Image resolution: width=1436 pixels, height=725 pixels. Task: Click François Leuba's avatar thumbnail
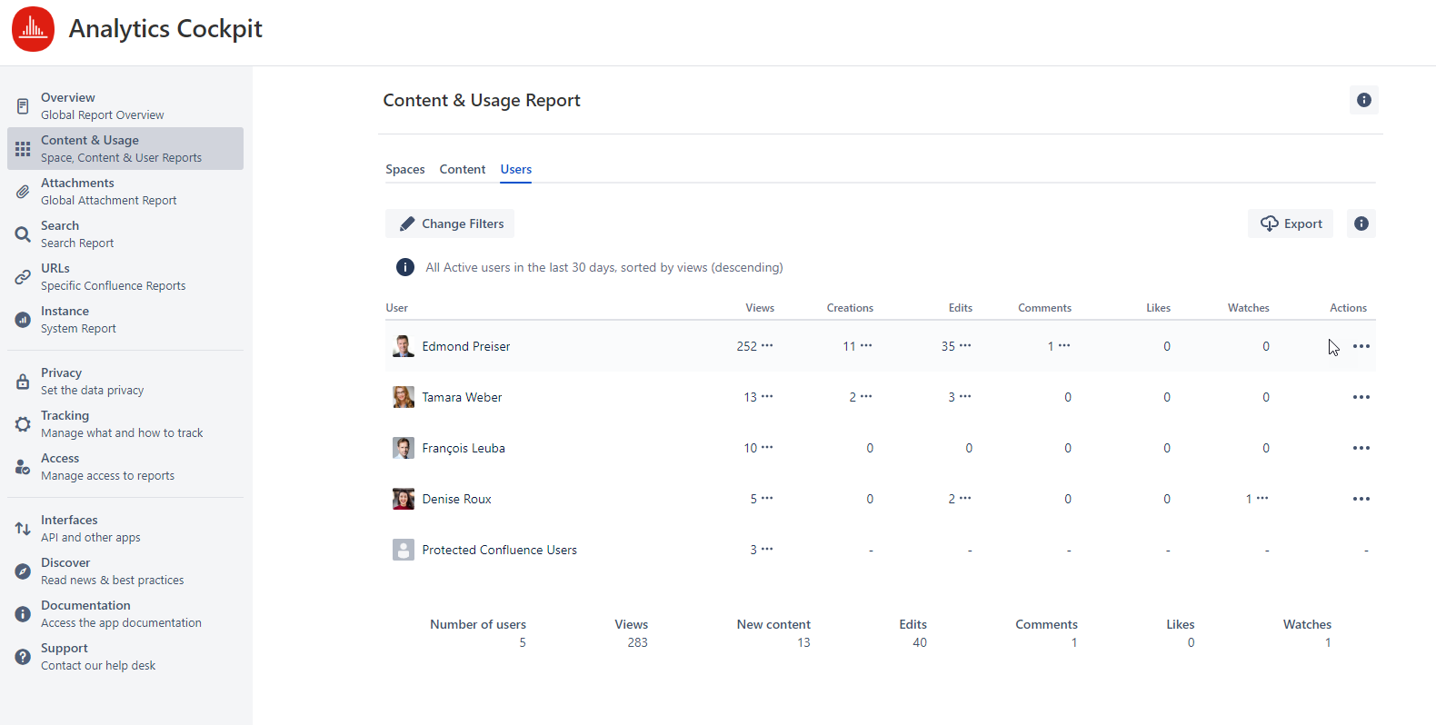pos(403,448)
